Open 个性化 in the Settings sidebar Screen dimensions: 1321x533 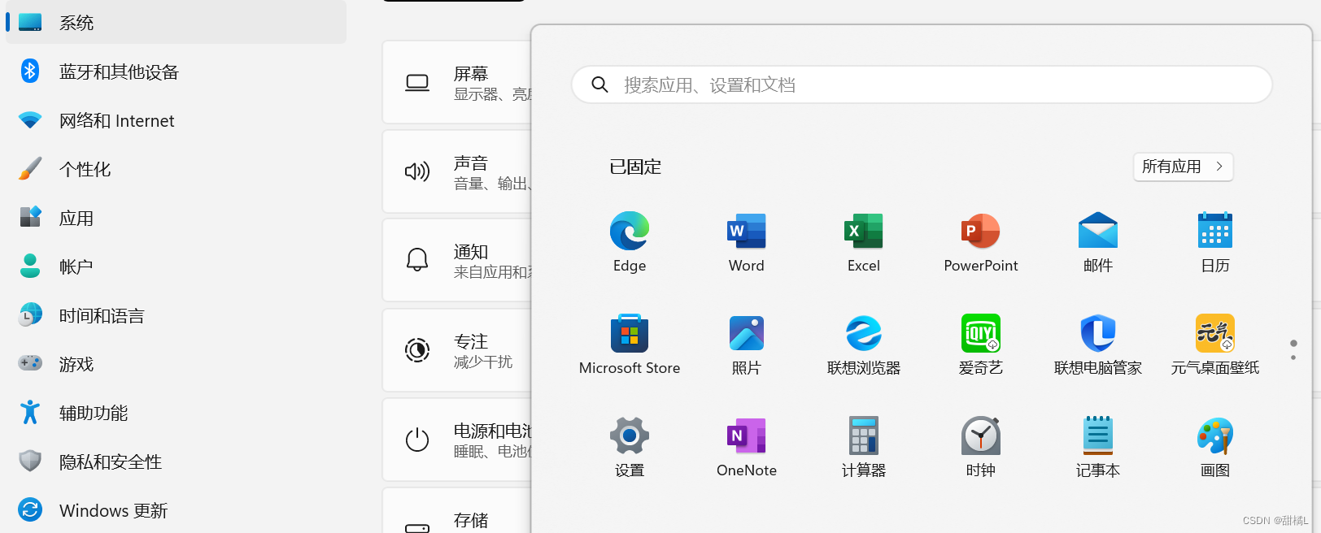177,169
